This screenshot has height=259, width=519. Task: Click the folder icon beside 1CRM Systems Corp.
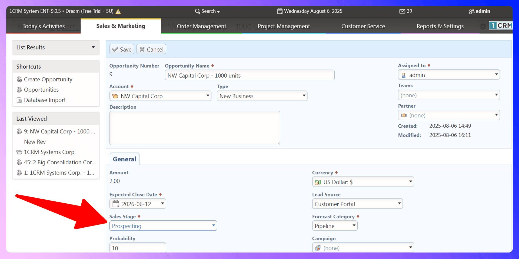coord(19,152)
